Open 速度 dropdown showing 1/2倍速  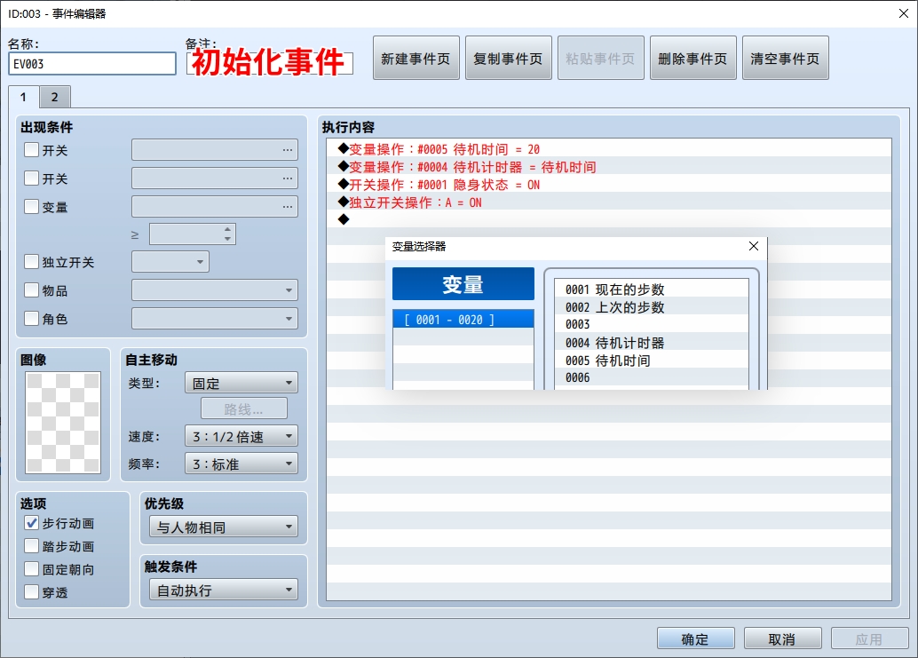241,436
